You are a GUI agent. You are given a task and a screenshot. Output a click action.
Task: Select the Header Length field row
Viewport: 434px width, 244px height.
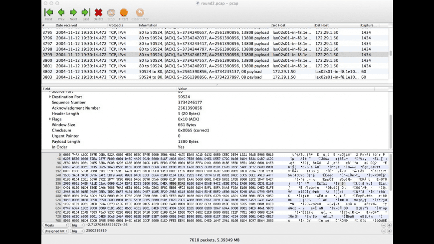(215, 114)
